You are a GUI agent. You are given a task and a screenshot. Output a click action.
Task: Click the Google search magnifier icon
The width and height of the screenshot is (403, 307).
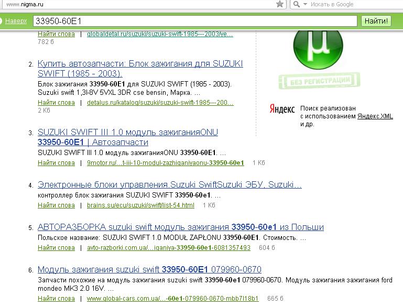click(296, 4)
